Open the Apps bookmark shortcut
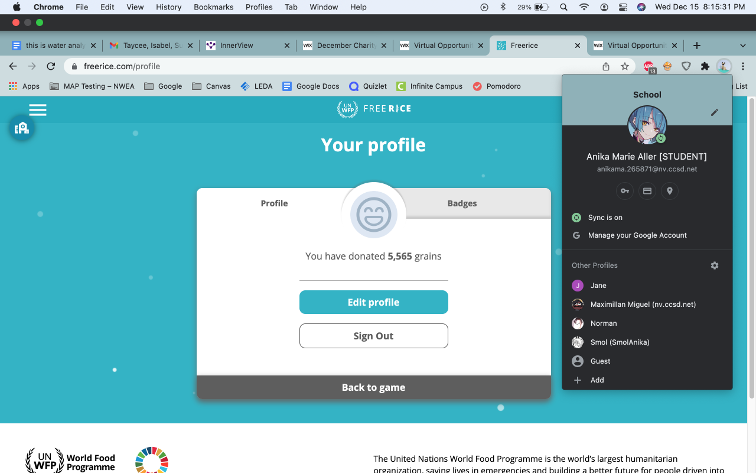The width and height of the screenshot is (756, 473). 24,86
